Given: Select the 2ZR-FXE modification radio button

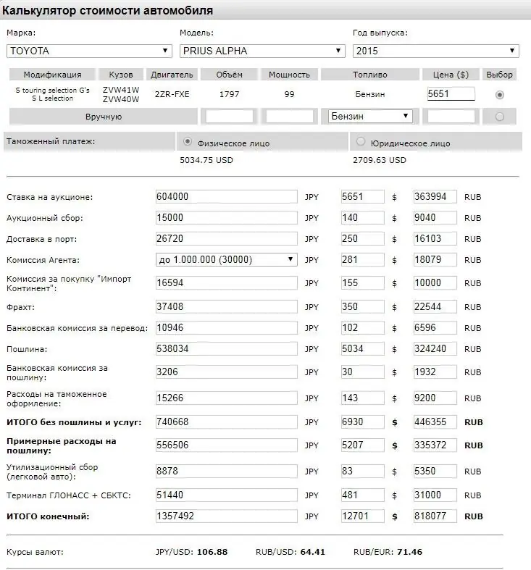Looking at the screenshot, I should coord(500,95).
